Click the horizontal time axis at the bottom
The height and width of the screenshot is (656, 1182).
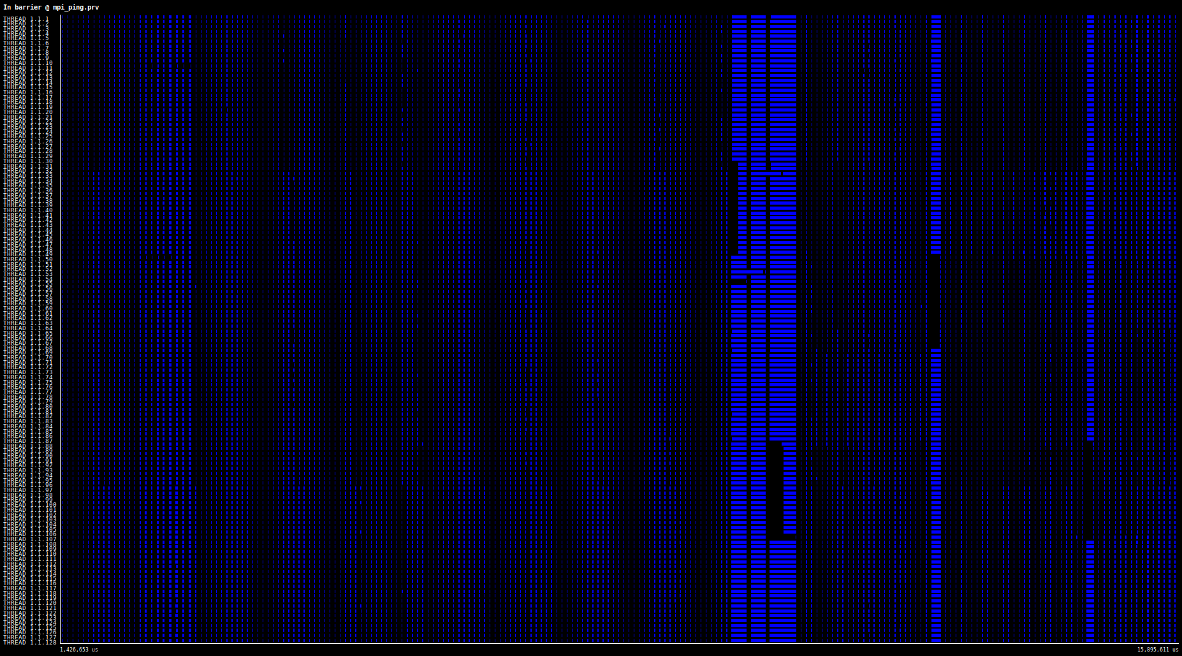click(x=619, y=643)
